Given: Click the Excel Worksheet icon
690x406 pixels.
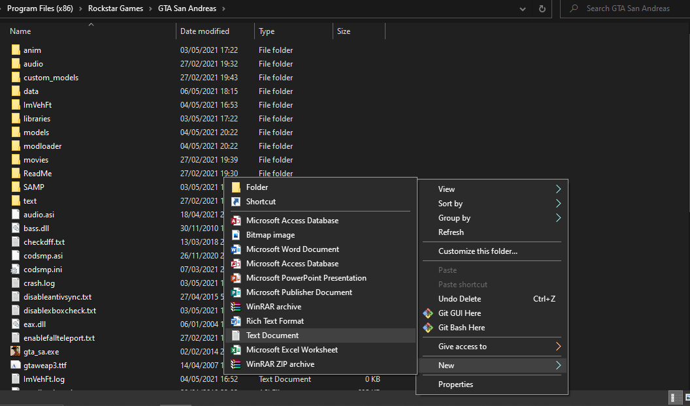Looking at the screenshot, I should [236, 350].
